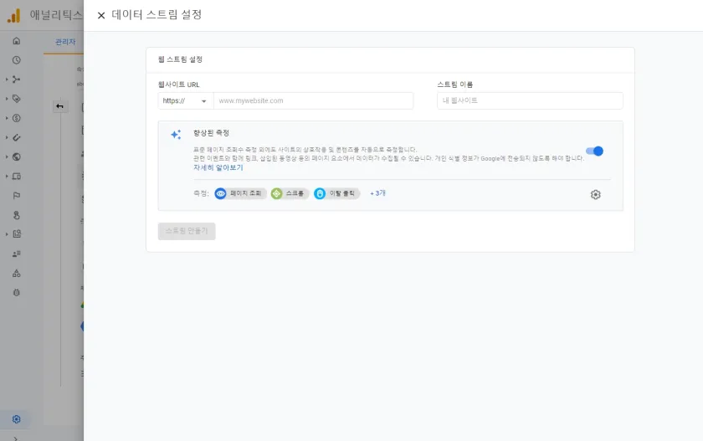Open the analysis chart icon in sidebar

pos(17,234)
